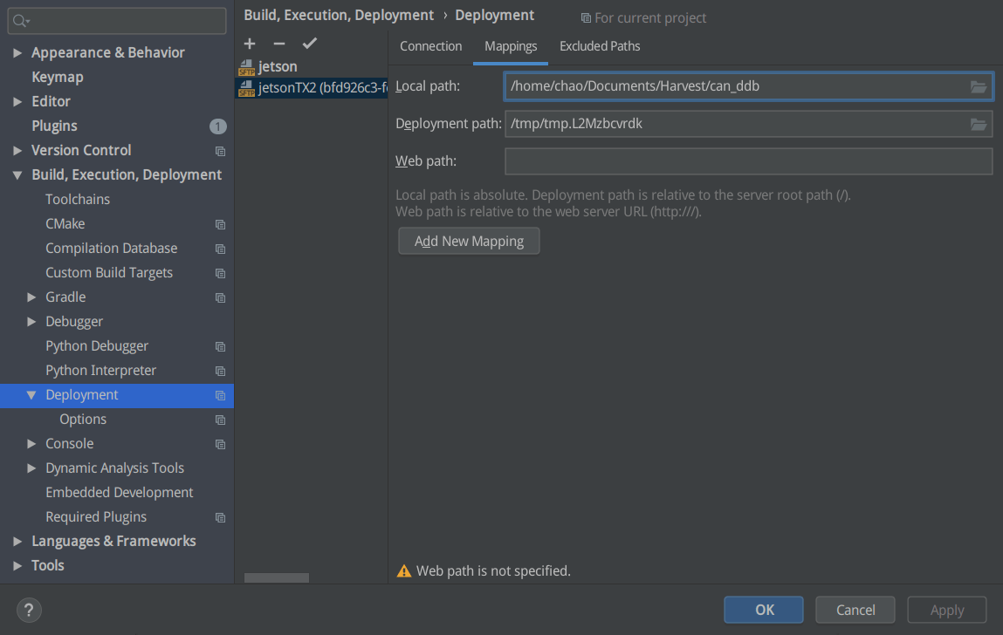
Task: Click server list horizontal scrollbar
Action: pyautogui.click(x=277, y=578)
